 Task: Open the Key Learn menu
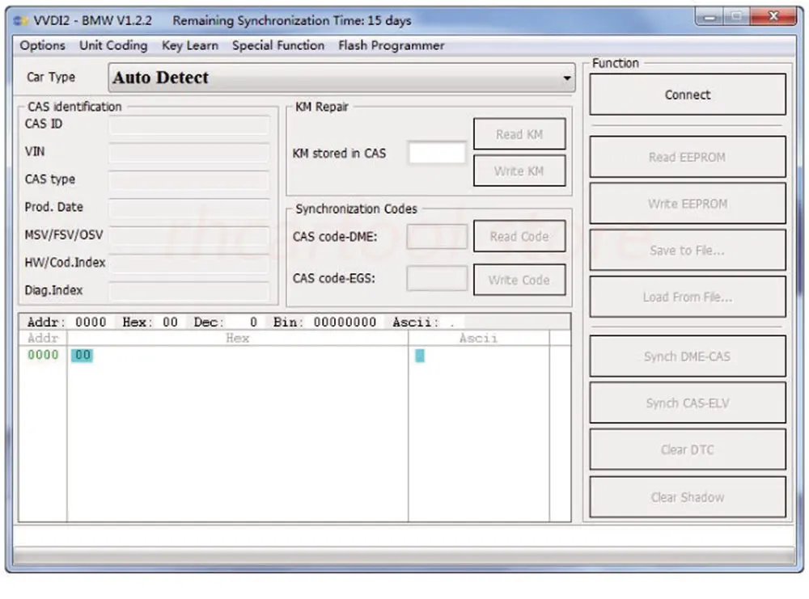(x=190, y=45)
